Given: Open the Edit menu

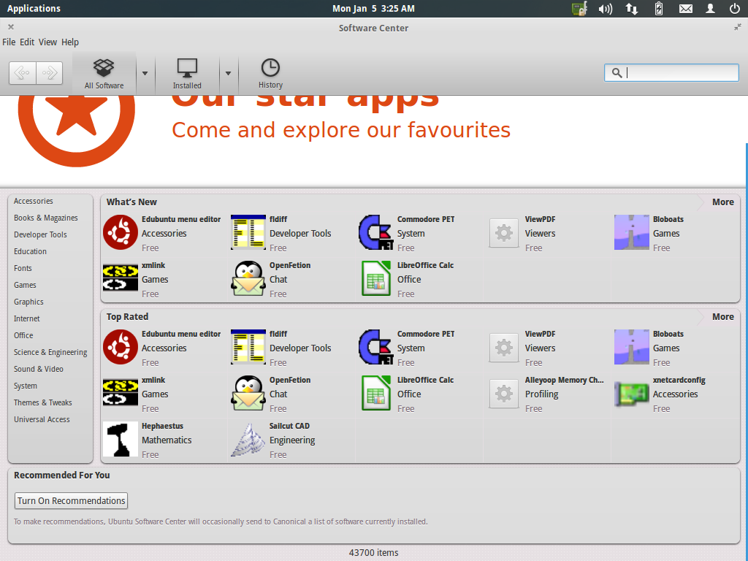Looking at the screenshot, I should point(27,42).
